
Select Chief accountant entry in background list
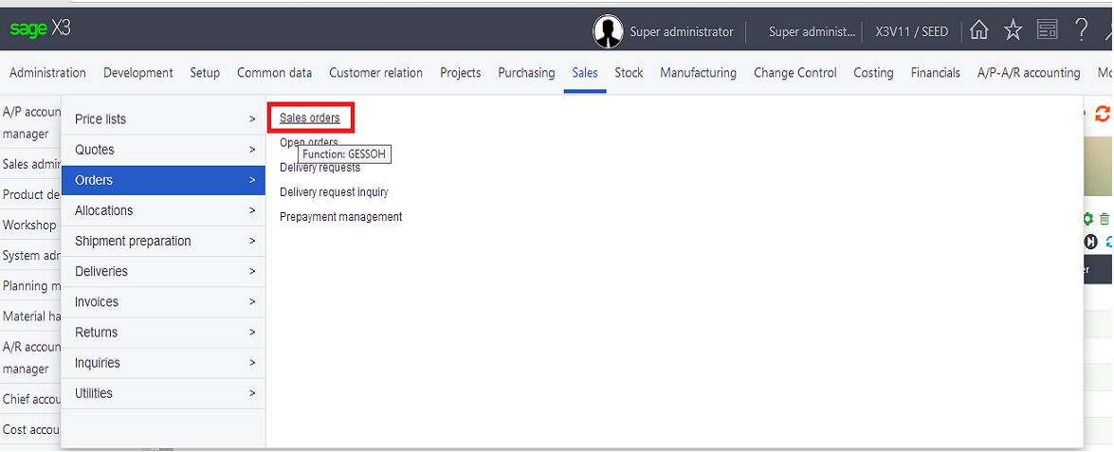click(x=30, y=400)
